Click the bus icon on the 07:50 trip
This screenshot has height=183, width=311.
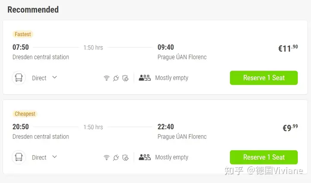pyautogui.click(x=19, y=78)
